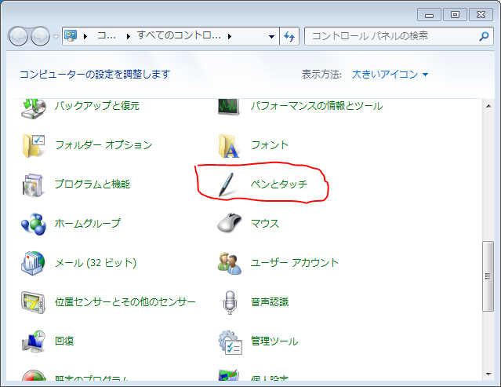Click the back navigation arrow button
The height and width of the screenshot is (387, 501).
pos(19,36)
